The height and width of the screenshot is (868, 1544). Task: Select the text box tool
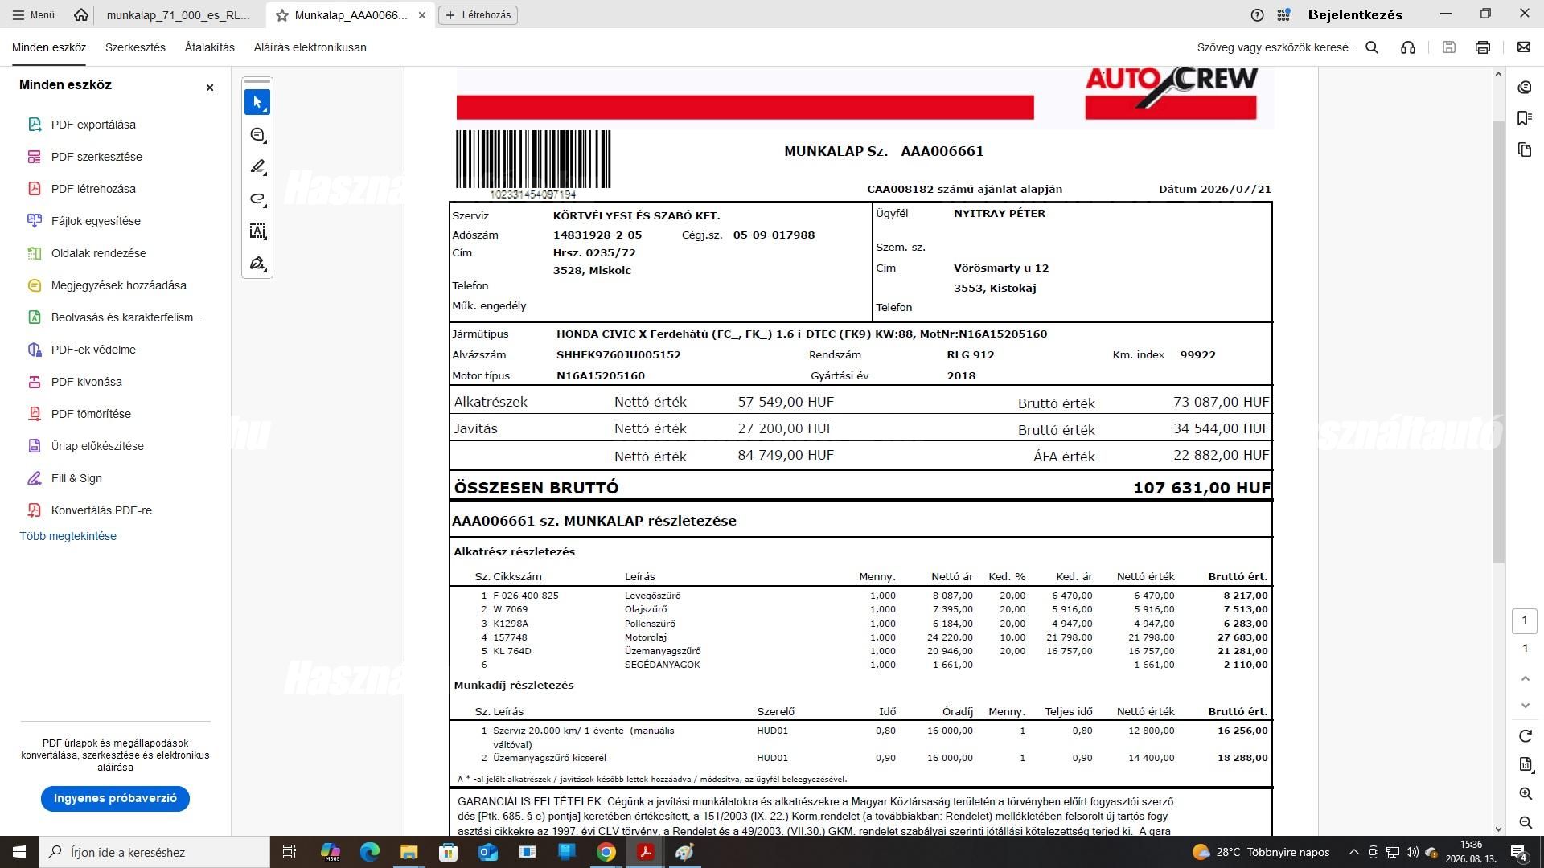257,231
